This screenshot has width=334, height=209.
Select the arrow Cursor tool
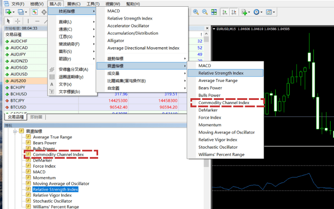tap(8, 21)
